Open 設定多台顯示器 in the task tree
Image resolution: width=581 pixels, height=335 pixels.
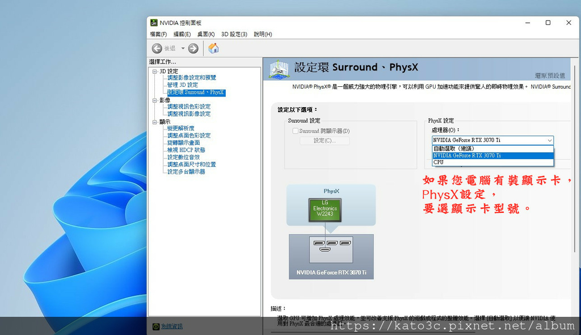click(x=186, y=172)
